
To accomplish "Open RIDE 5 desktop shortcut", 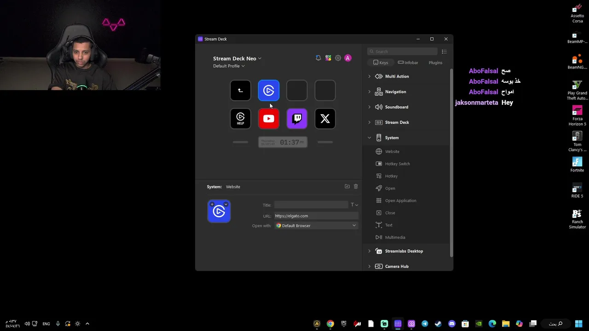I will (577, 190).
